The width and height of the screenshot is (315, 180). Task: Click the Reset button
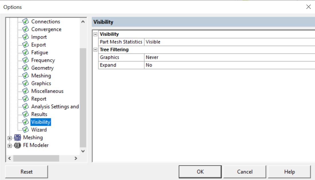(27, 172)
